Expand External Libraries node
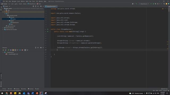 coord(3,28)
